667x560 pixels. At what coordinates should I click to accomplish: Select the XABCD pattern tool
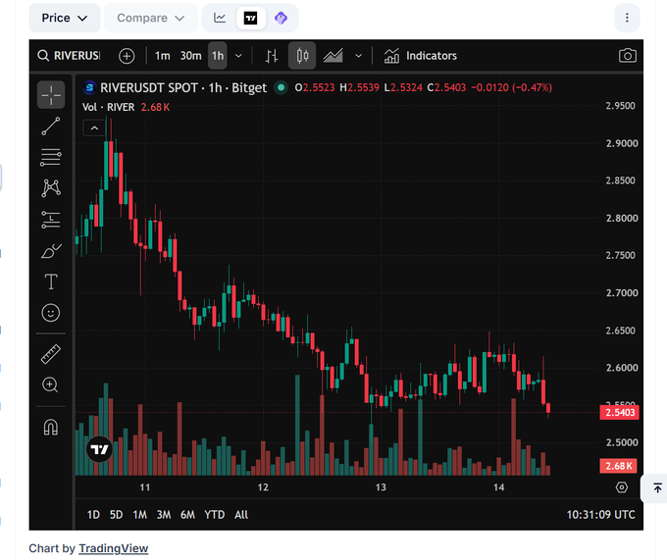(51, 188)
